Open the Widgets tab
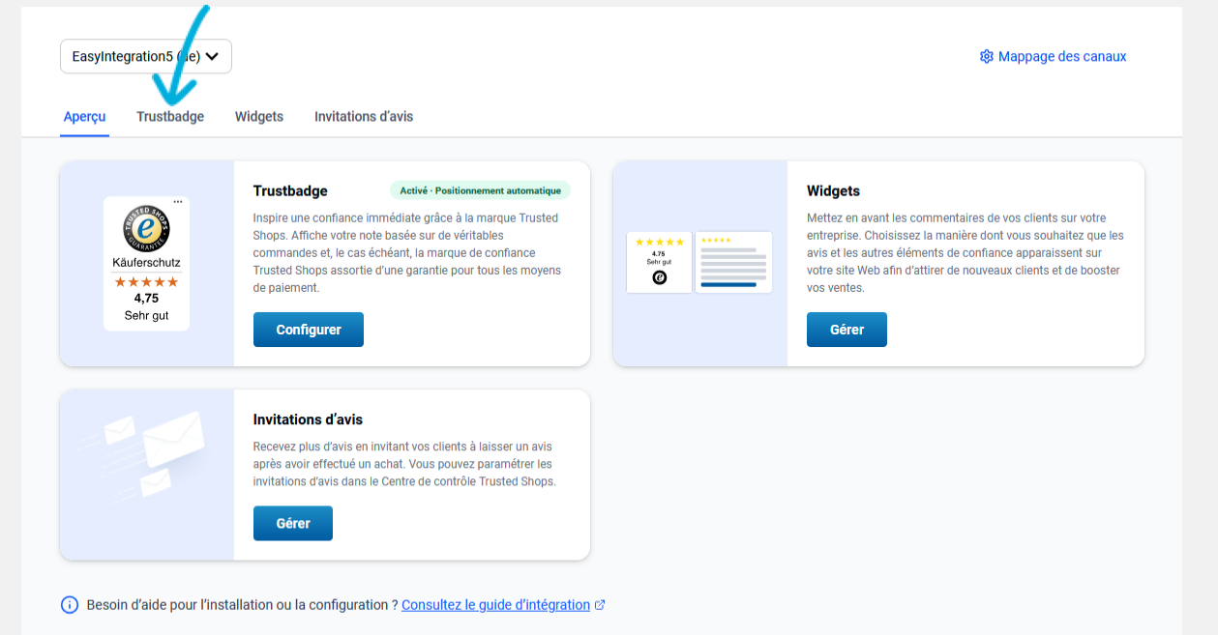Image resolution: width=1218 pixels, height=635 pixels. [x=259, y=117]
